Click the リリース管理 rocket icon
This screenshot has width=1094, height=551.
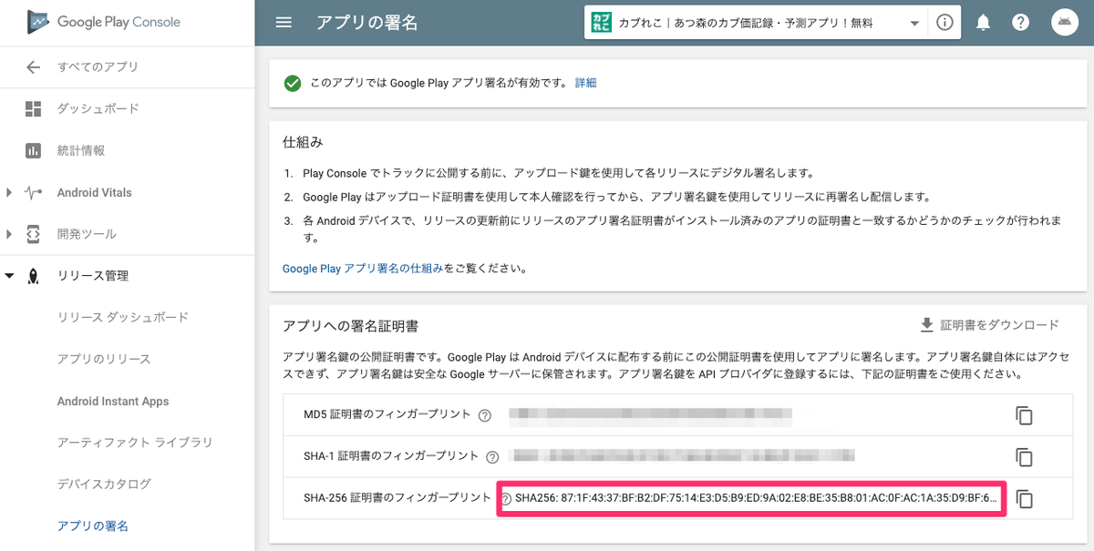[x=34, y=276]
